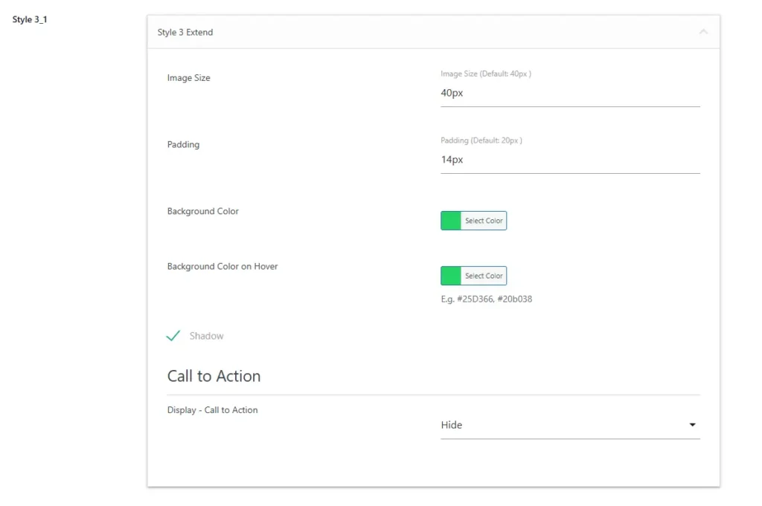Screen dimensions: 762x506
Task: Click the Background Color row label
Action: (203, 211)
